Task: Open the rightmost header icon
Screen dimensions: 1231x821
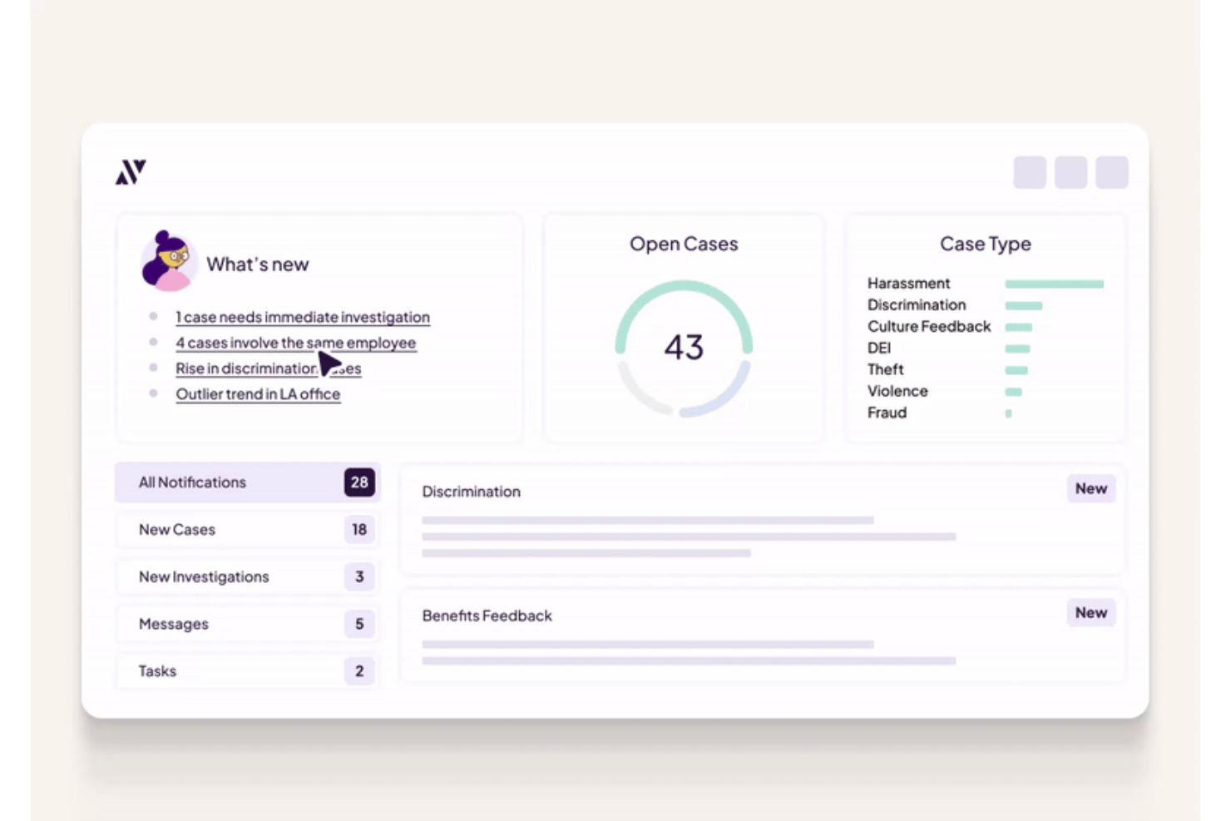Action: (x=1112, y=172)
